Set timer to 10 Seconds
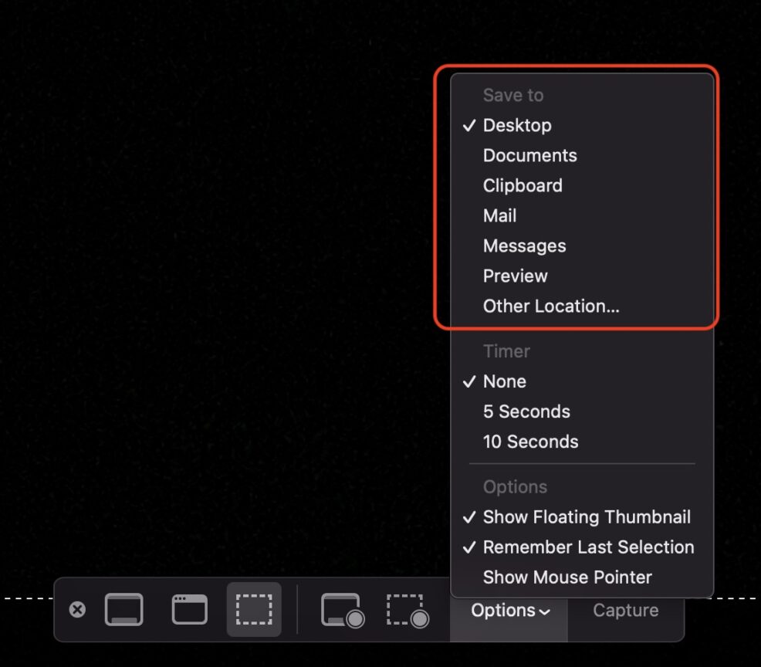The height and width of the screenshot is (667, 761). (x=530, y=442)
